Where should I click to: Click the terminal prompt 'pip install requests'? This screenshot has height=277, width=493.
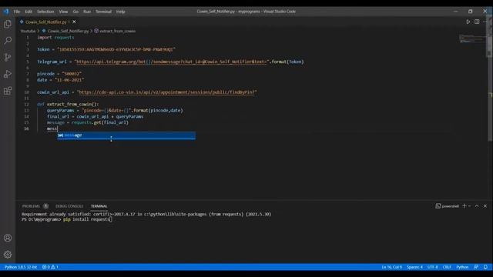pyautogui.click(x=86, y=219)
